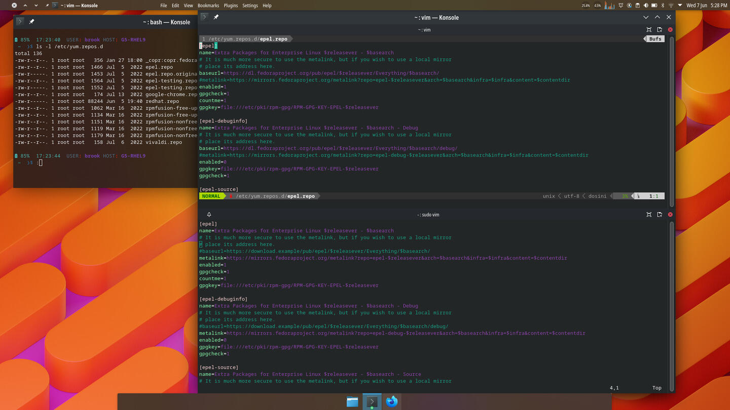Click 3% progress indicator in vim statusline
Image resolution: width=730 pixels, height=410 pixels.
click(625, 196)
